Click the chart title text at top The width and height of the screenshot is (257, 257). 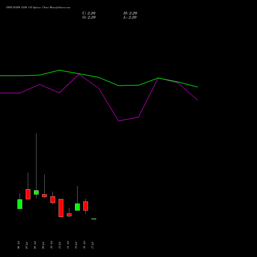click(38, 8)
